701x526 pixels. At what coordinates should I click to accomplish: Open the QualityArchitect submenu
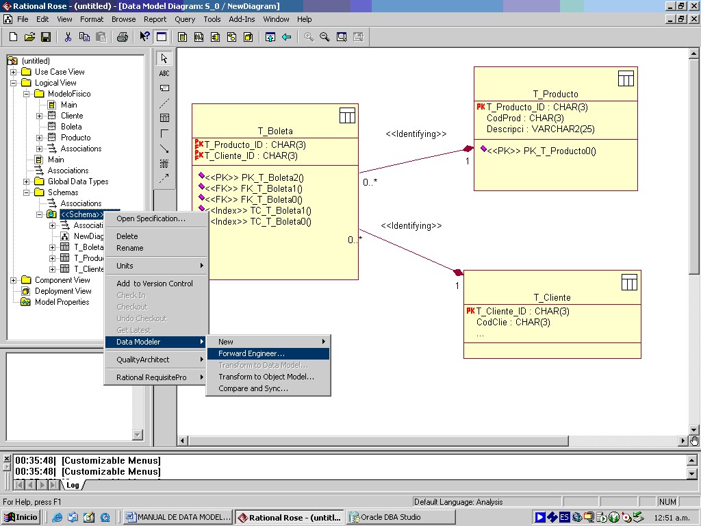pyautogui.click(x=156, y=360)
